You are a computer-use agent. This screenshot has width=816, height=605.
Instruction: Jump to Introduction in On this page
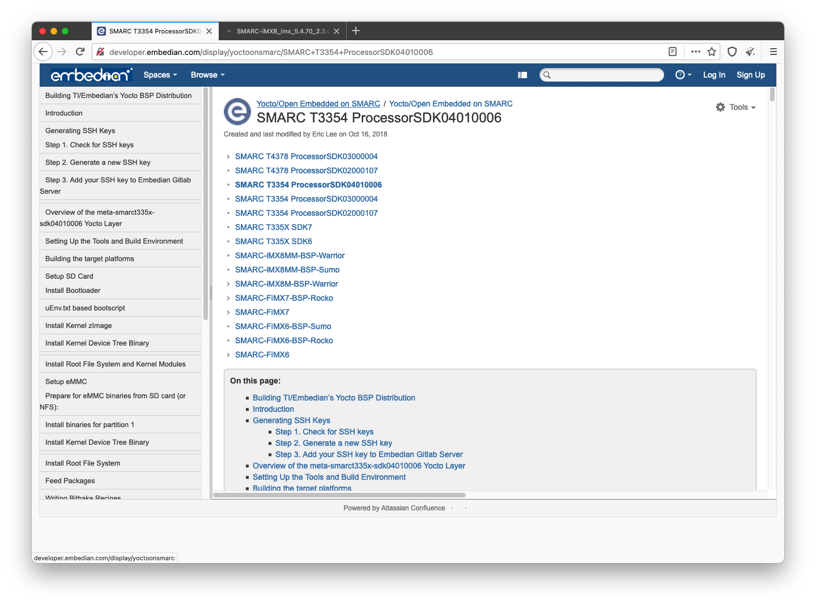pos(273,409)
